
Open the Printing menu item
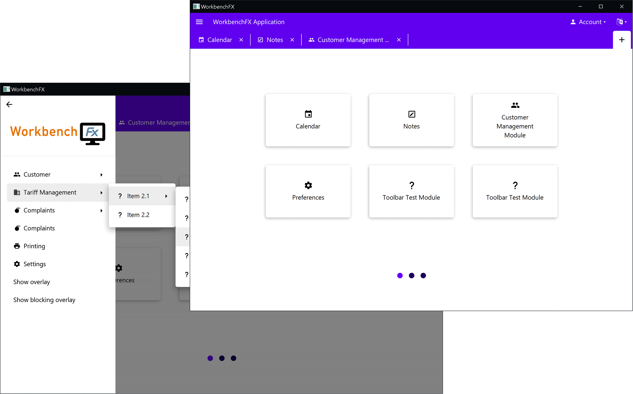pos(34,246)
